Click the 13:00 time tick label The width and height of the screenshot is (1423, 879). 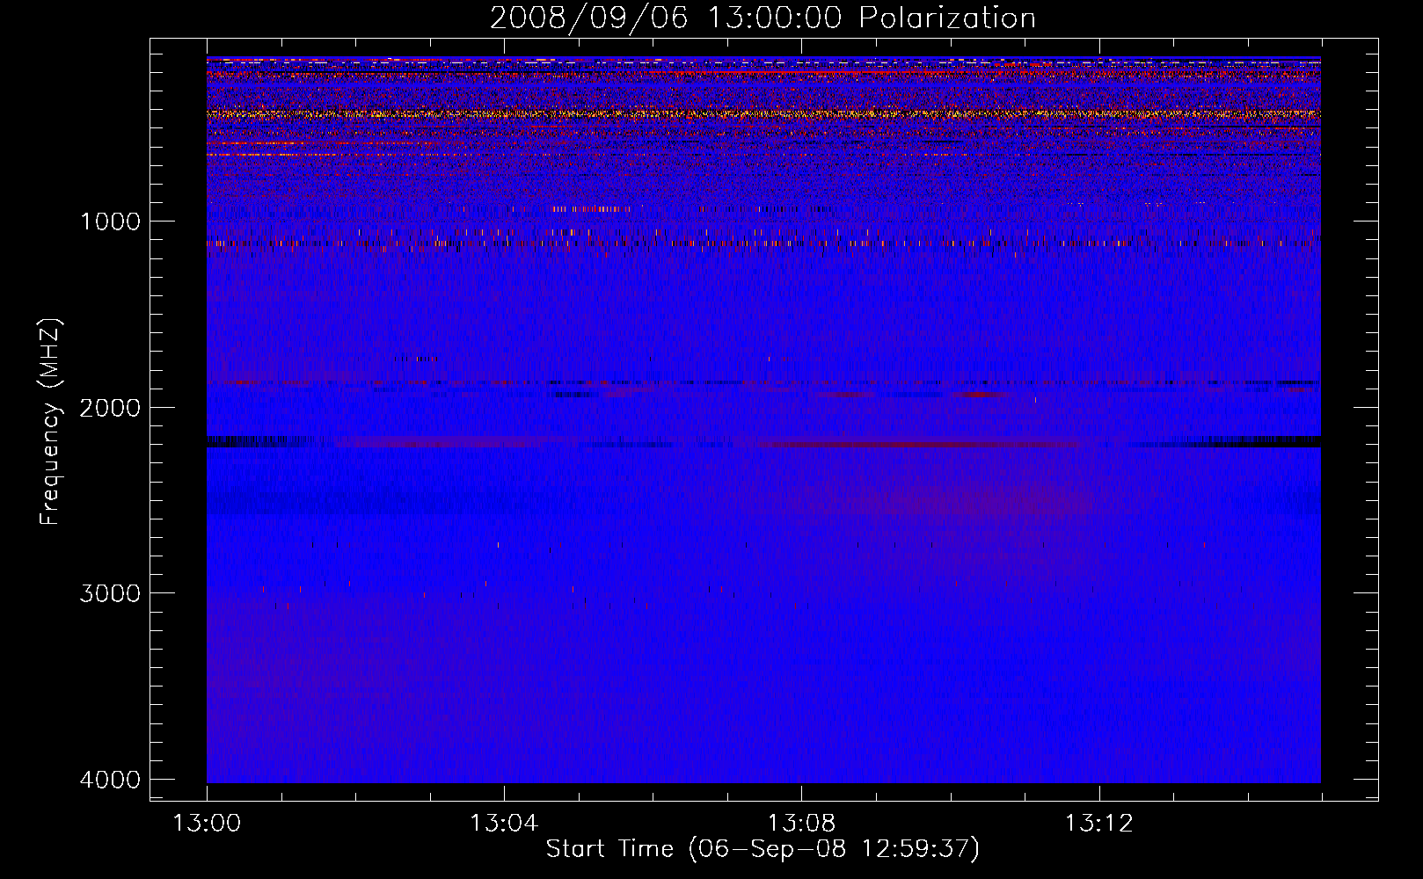(x=207, y=824)
